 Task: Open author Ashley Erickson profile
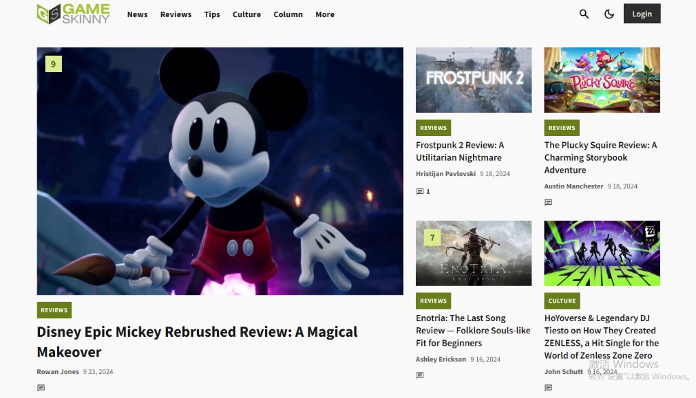[440, 359]
